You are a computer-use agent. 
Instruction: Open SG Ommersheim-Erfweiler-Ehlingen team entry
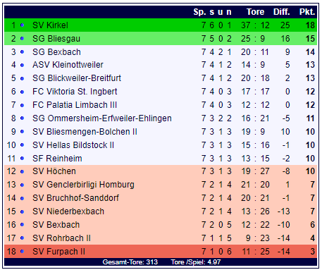pyautogui.click(x=102, y=118)
